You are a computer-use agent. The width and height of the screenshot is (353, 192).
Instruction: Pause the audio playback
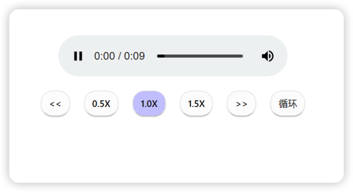pyautogui.click(x=78, y=56)
